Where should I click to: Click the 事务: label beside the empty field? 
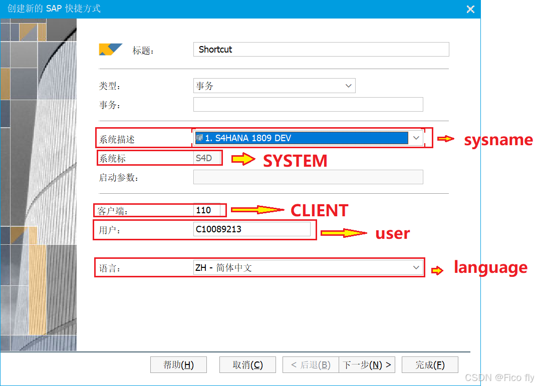pos(109,105)
